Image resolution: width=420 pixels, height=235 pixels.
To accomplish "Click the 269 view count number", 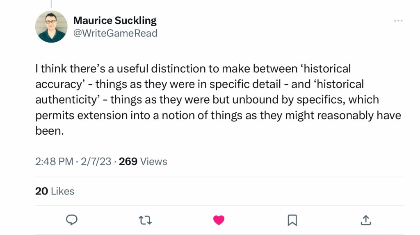I will [x=128, y=162].
